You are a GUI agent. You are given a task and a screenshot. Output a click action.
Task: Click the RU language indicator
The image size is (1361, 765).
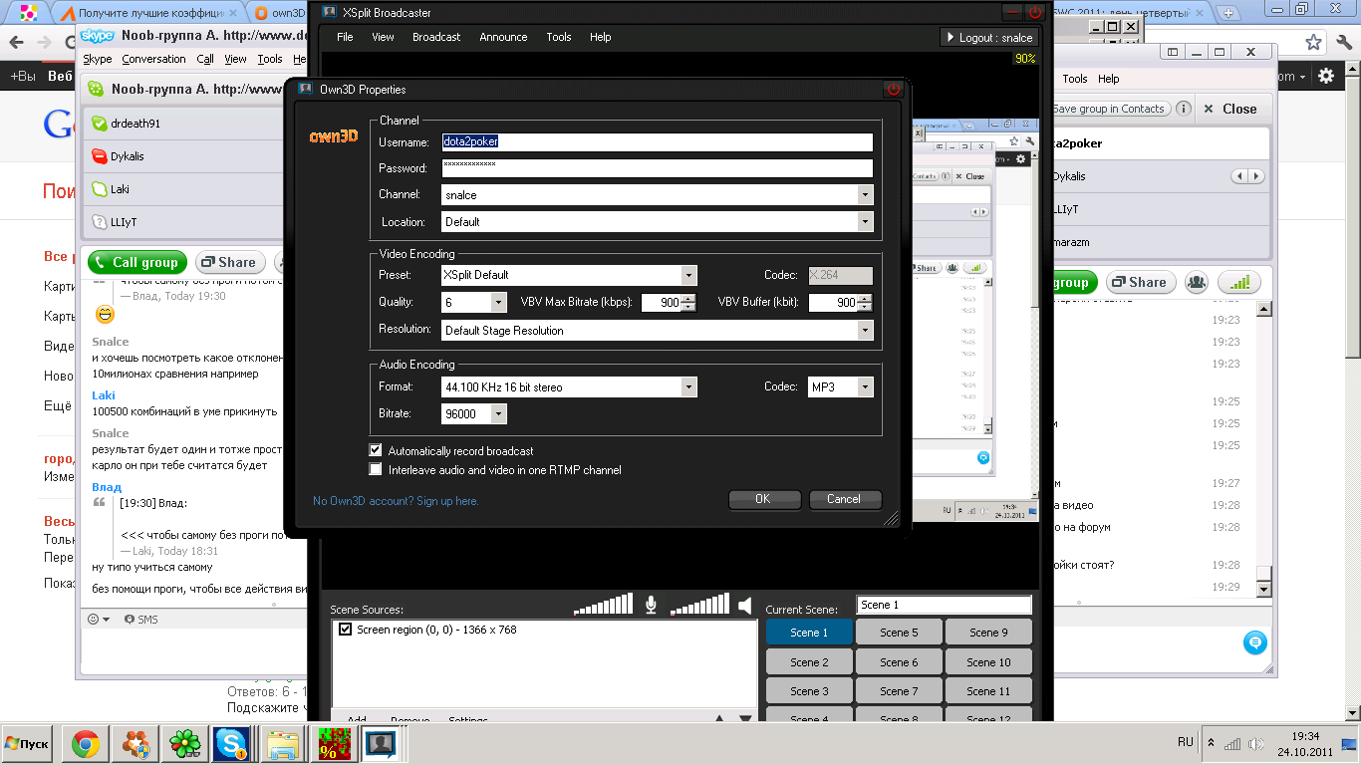point(1186,742)
